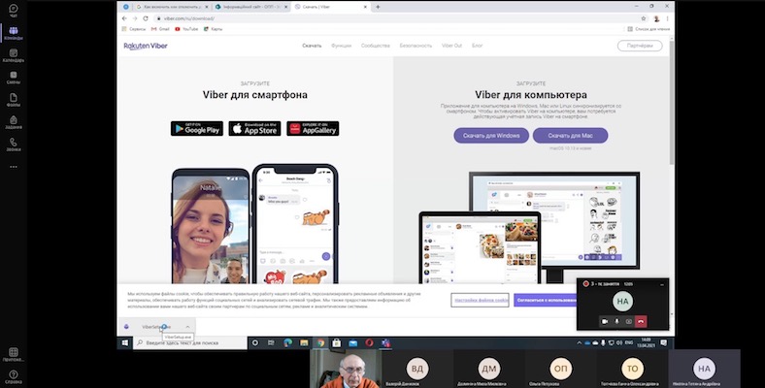Open the Блог menu item

477,46
